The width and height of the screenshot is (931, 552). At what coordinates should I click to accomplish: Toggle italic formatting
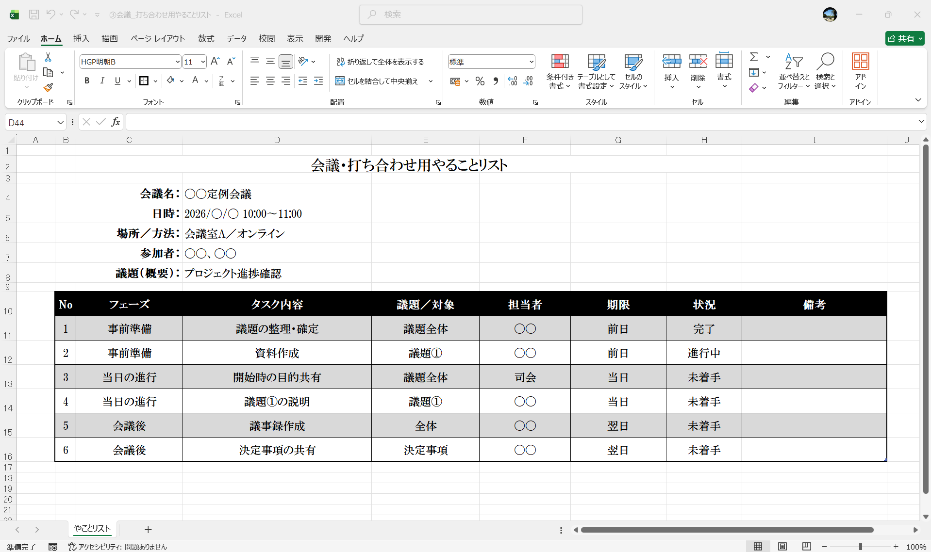[x=102, y=81]
